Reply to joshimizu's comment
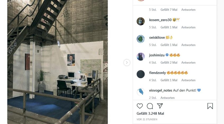 [x=188, y=63]
